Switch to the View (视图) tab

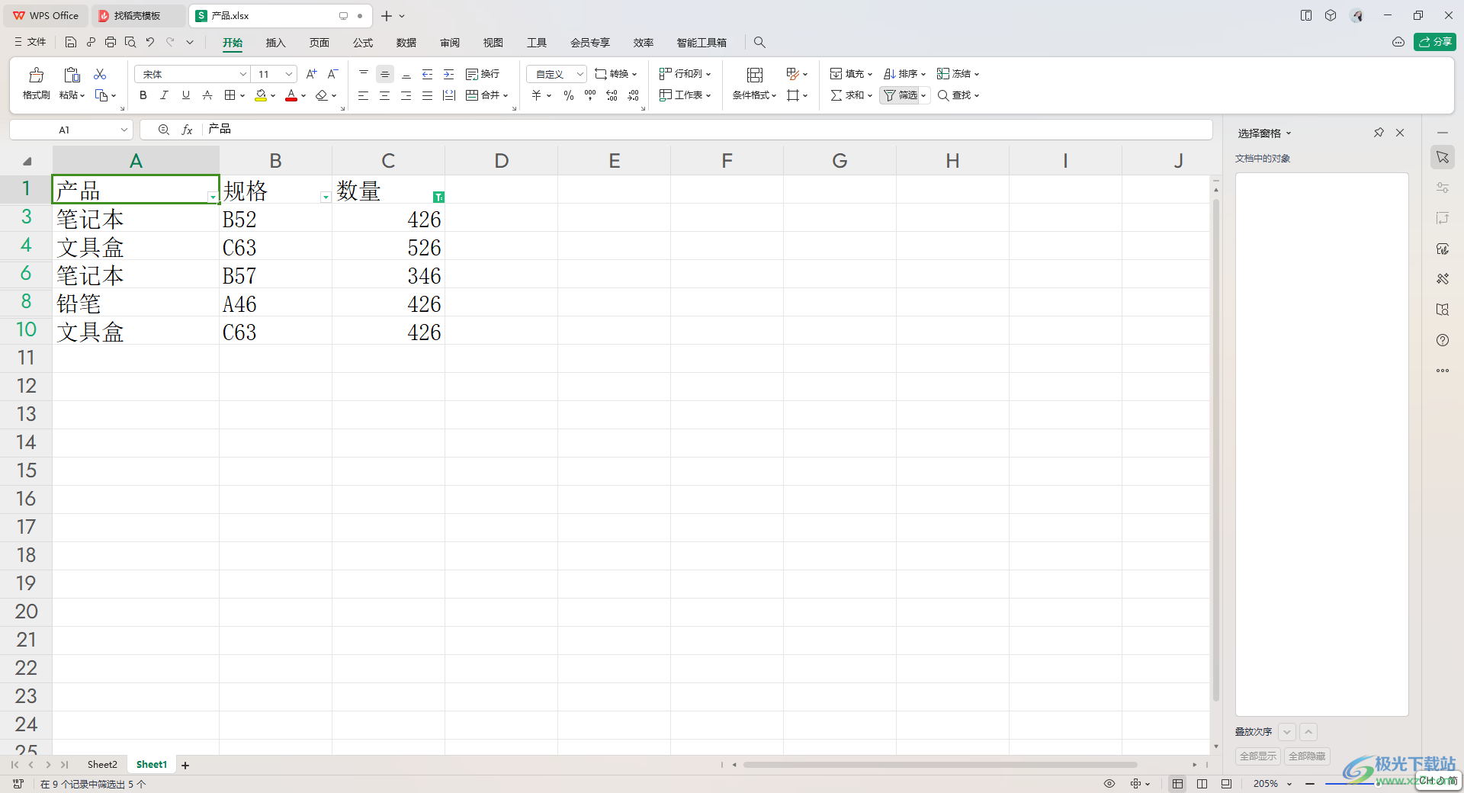pyautogui.click(x=493, y=43)
